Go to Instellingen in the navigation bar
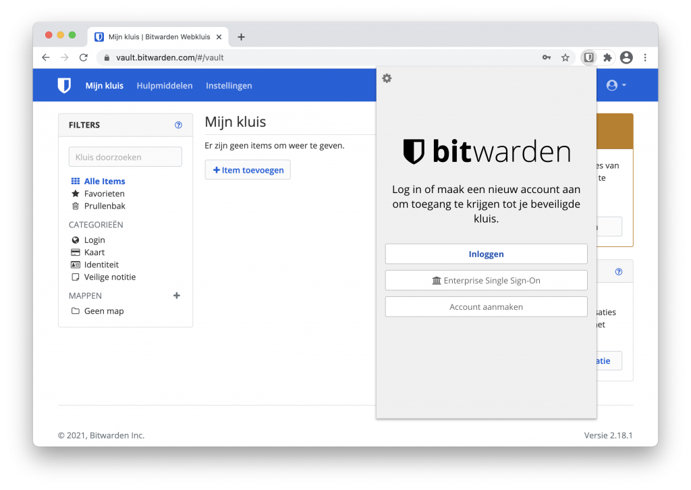This screenshot has width=691, height=490. (x=229, y=86)
